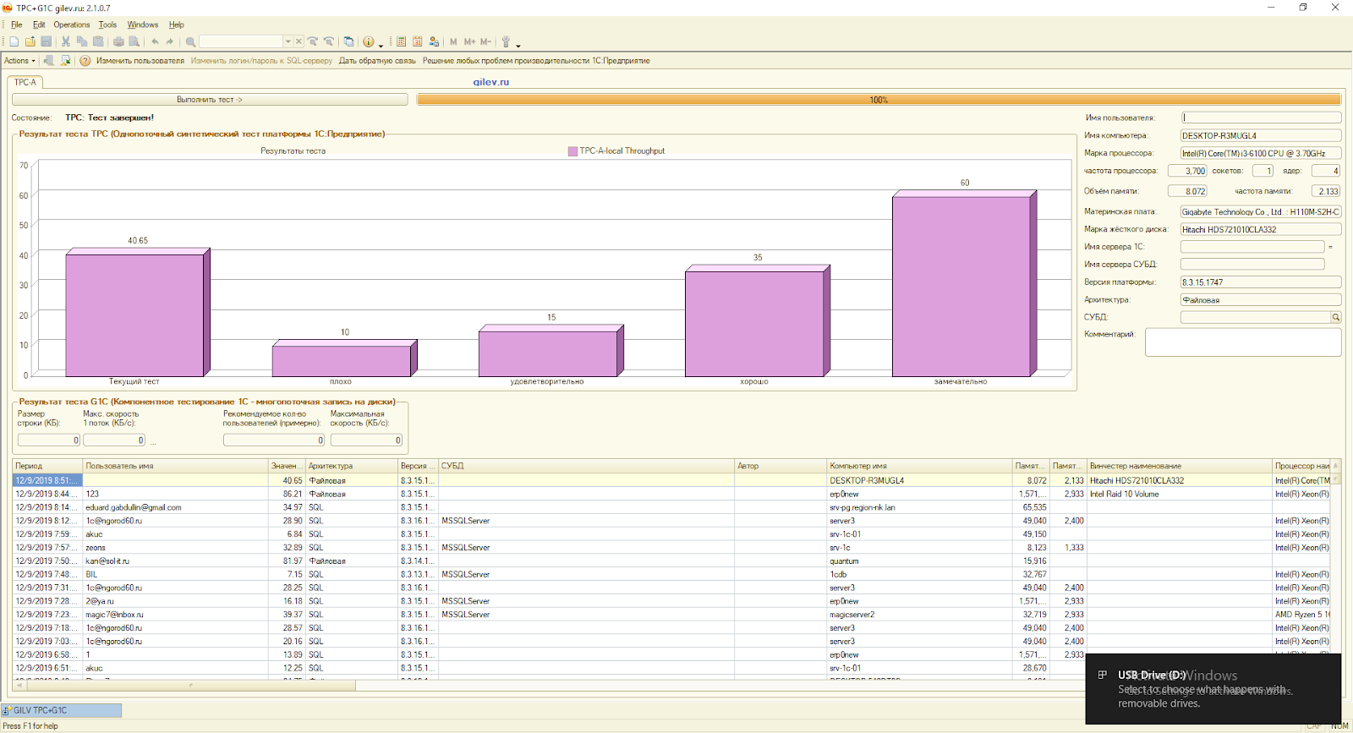Image resolution: width=1353 pixels, height=733 pixels.
Task: Click the M memory button
Action: [453, 41]
